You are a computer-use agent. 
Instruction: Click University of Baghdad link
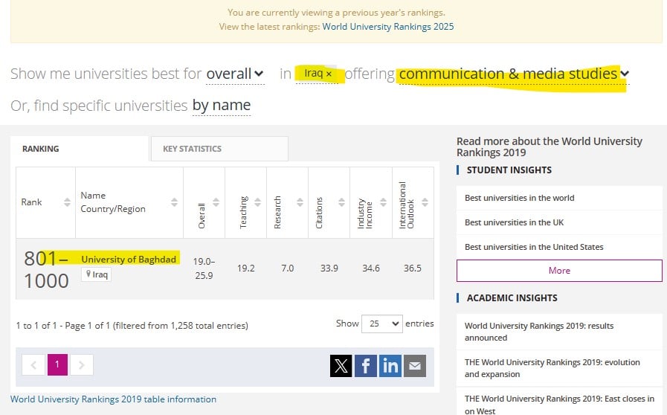pos(129,260)
